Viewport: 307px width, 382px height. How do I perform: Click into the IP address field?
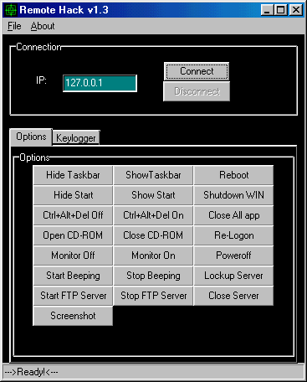click(100, 83)
